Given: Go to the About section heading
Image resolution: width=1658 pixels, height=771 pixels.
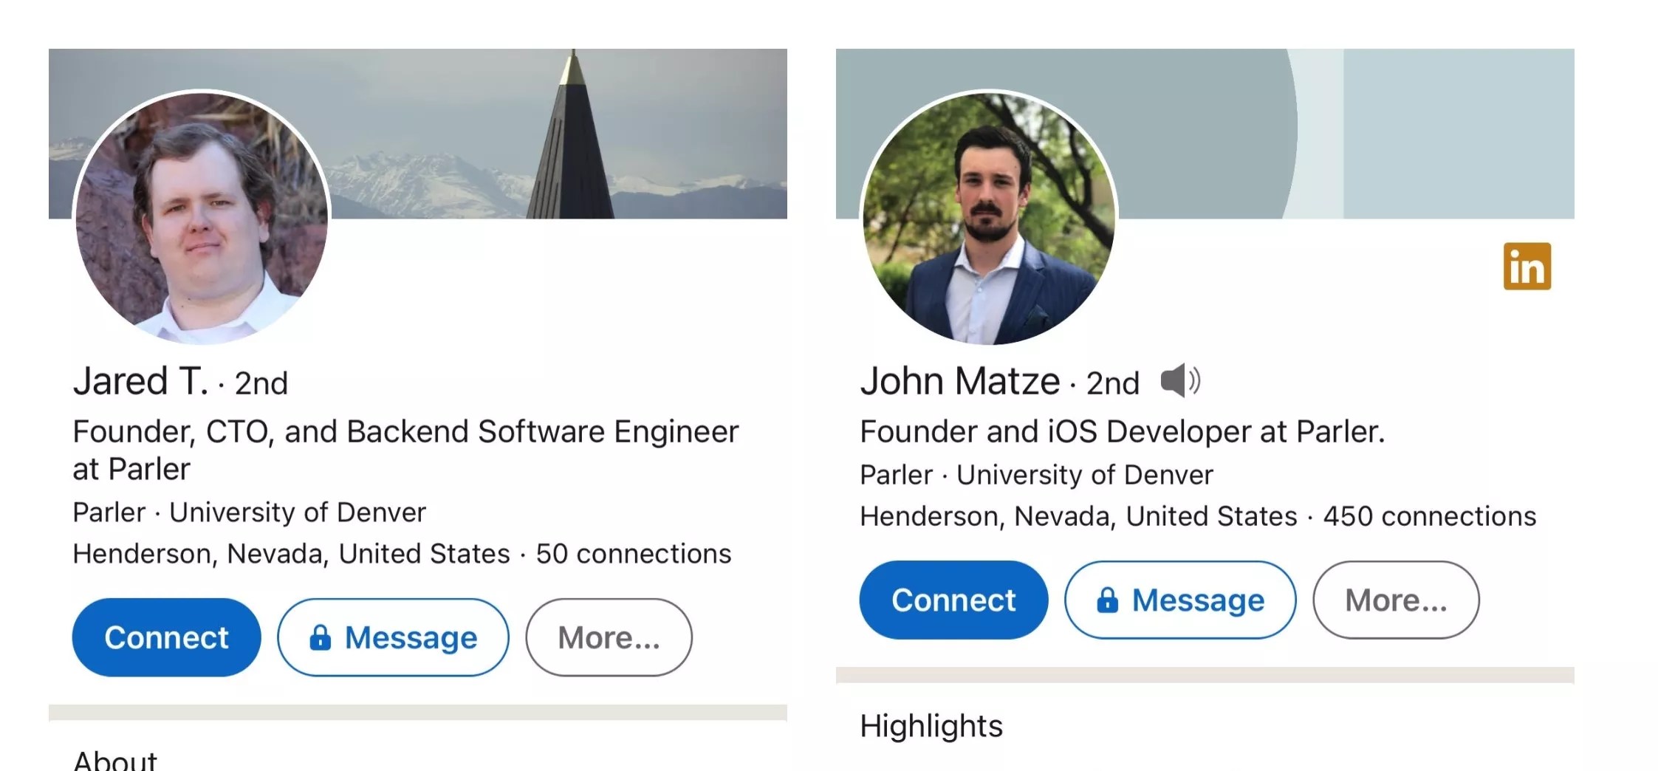Looking at the screenshot, I should (115, 761).
